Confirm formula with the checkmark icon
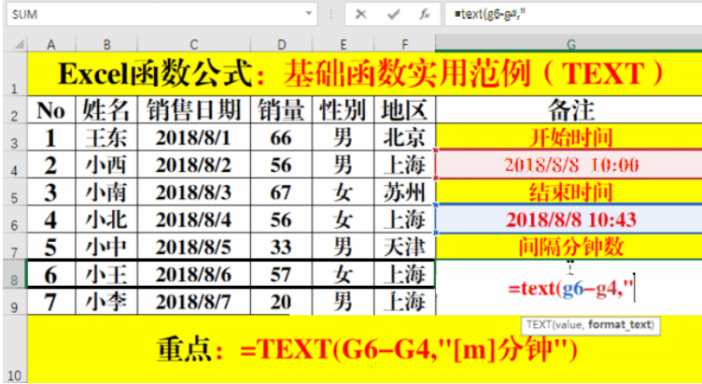This screenshot has height=384, width=702. [393, 14]
